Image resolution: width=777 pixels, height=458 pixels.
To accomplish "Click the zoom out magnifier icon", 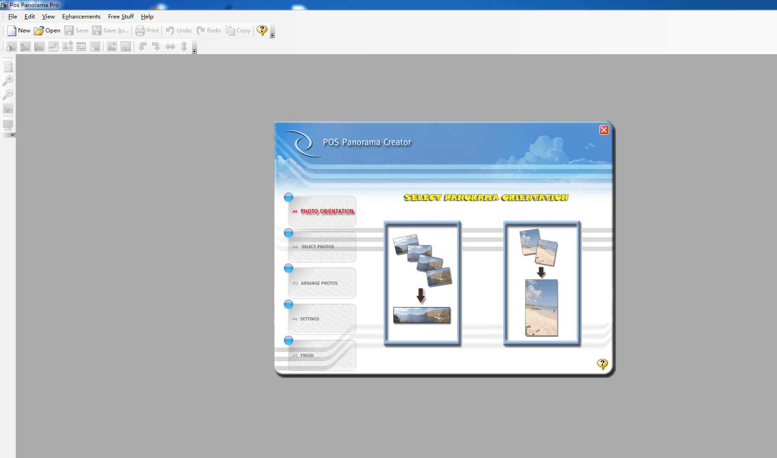I will (8, 94).
